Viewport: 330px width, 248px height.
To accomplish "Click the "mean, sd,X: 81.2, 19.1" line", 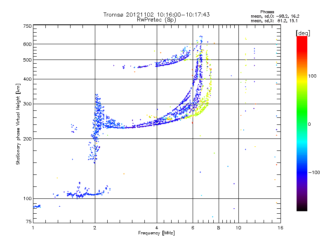I will 274,21.
